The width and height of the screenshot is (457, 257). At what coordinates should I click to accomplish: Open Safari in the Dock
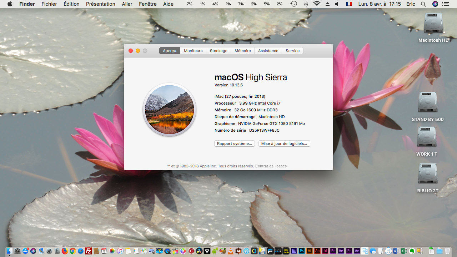point(80,251)
